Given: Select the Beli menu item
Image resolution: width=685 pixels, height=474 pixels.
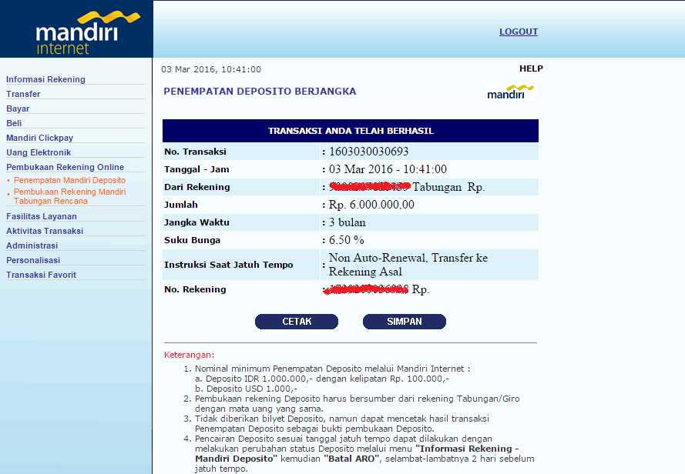Looking at the screenshot, I should (15, 123).
